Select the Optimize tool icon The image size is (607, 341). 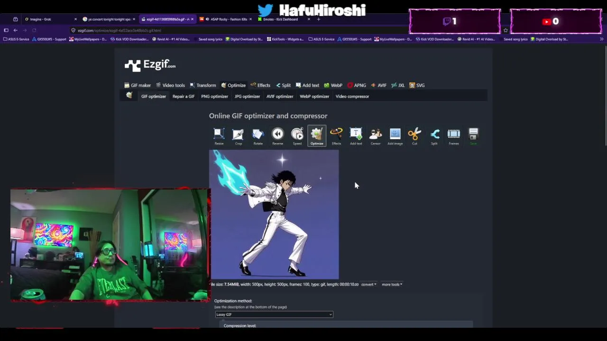[x=317, y=136]
